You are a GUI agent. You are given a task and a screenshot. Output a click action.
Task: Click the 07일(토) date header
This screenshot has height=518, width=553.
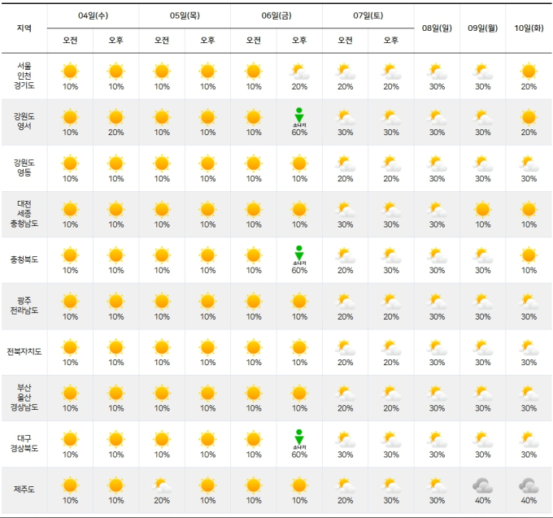(368, 15)
